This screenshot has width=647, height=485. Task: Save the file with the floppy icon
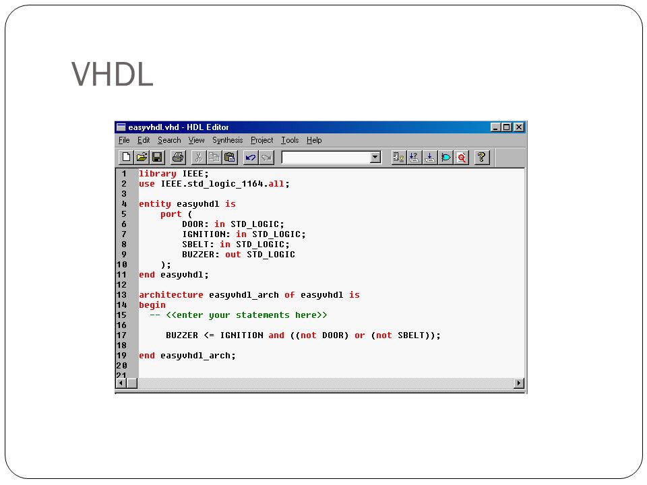[x=157, y=157]
